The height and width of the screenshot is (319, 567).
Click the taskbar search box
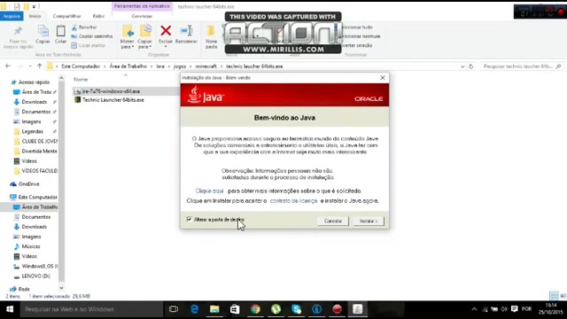coord(91,309)
